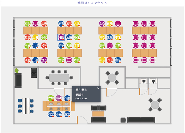The height and width of the screenshot is (133, 185).
Task: Select the 姫友 seat icon
Action: pyautogui.click(x=67, y=114)
